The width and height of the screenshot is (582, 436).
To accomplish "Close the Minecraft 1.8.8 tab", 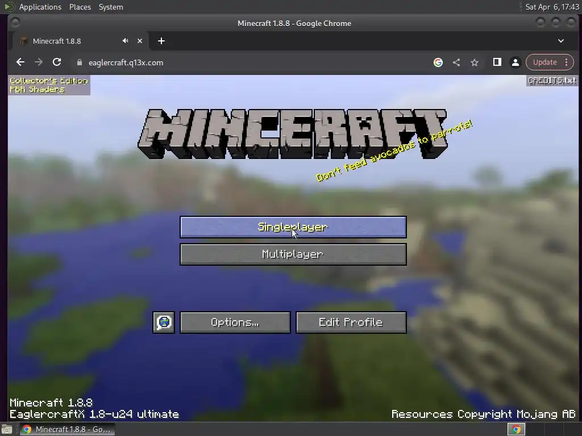I will coord(140,41).
